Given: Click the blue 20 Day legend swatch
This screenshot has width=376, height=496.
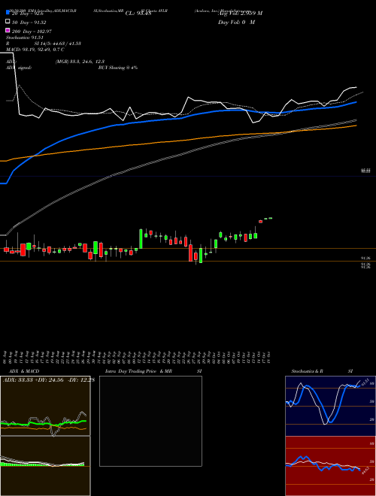Looking at the screenshot, I should pos(8,12).
